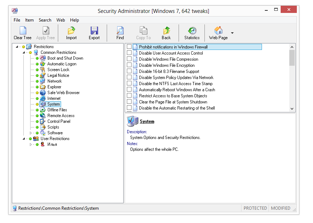Select the Explorer folder icon

[x=43, y=87]
